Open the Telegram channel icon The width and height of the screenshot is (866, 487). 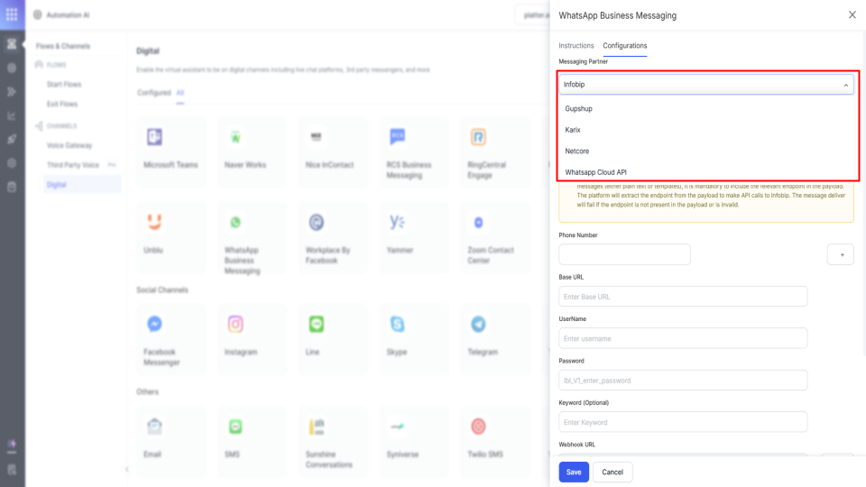point(478,324)
